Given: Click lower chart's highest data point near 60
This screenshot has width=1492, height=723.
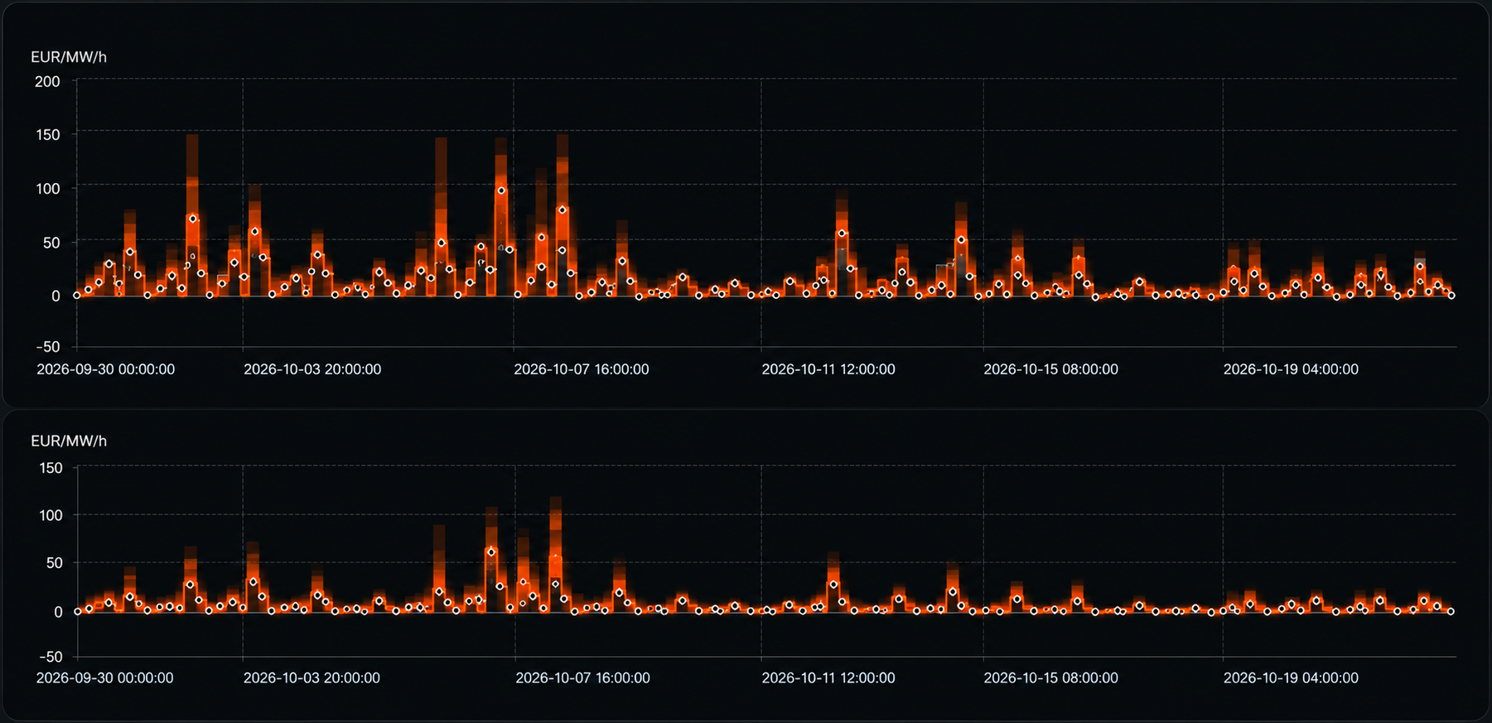Looking at the screenshot, I should click(x=491, y=552).
